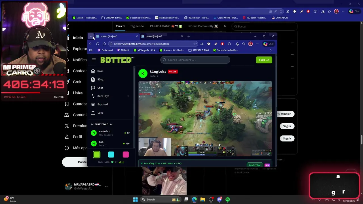363x204 pixels.
Task: Open Discord from the taskbar
Action: [x=219, y=199]
